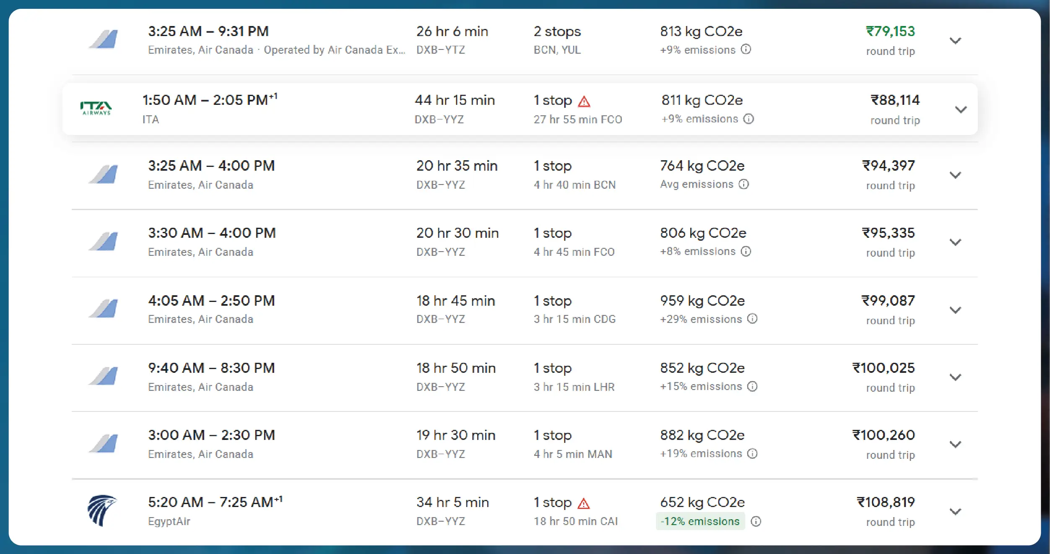Expand ITA ₹88,114 flight details chevron
The image size is (1050, 554).
click(961, 110)
